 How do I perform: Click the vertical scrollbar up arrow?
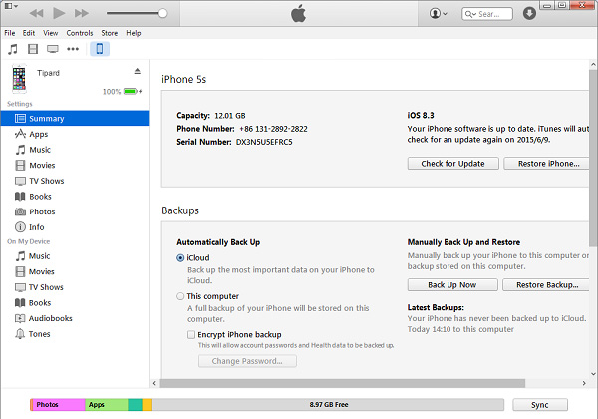[x=593, y=65]
